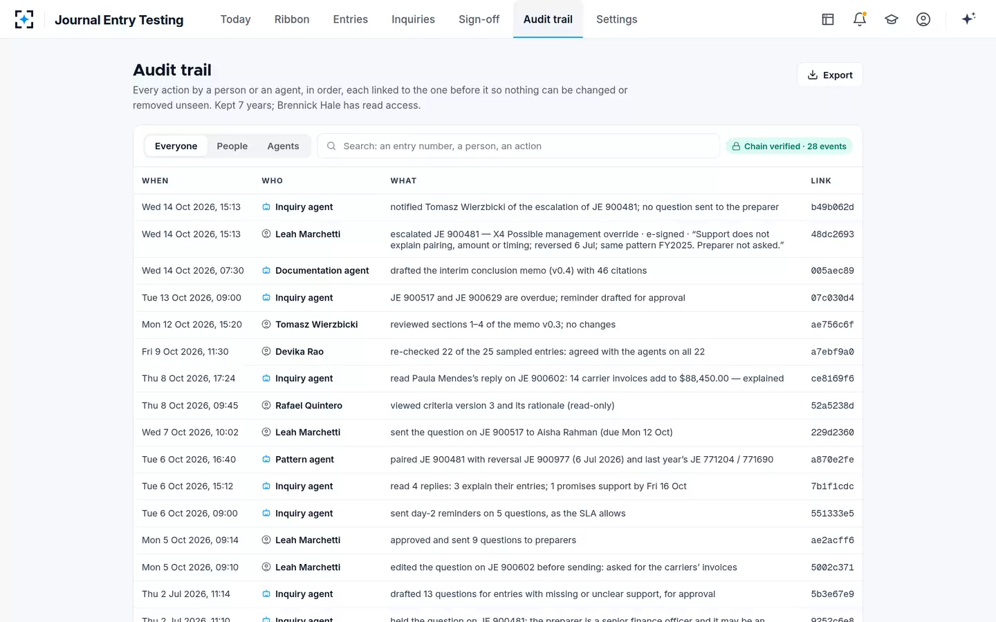Click the agent icon beside Pattern agent
The height and width of the screenshot is (622, 996).
coord(266,460)
